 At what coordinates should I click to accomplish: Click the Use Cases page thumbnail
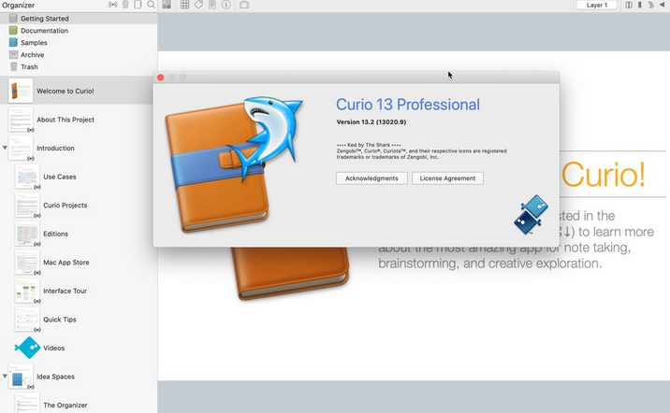click(27, 177)
